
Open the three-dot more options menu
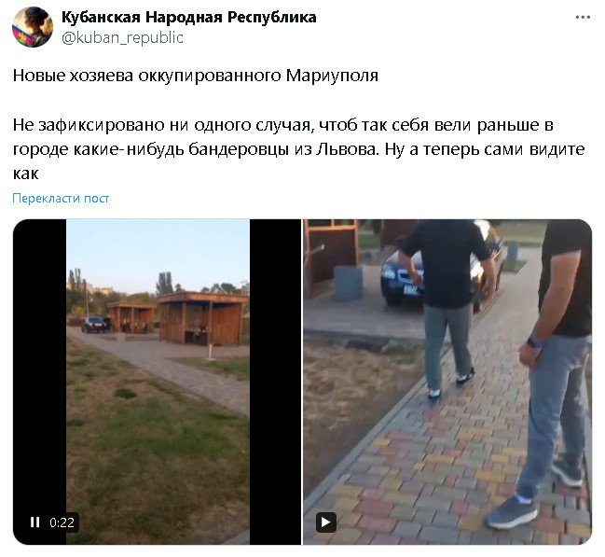(583, 18)
